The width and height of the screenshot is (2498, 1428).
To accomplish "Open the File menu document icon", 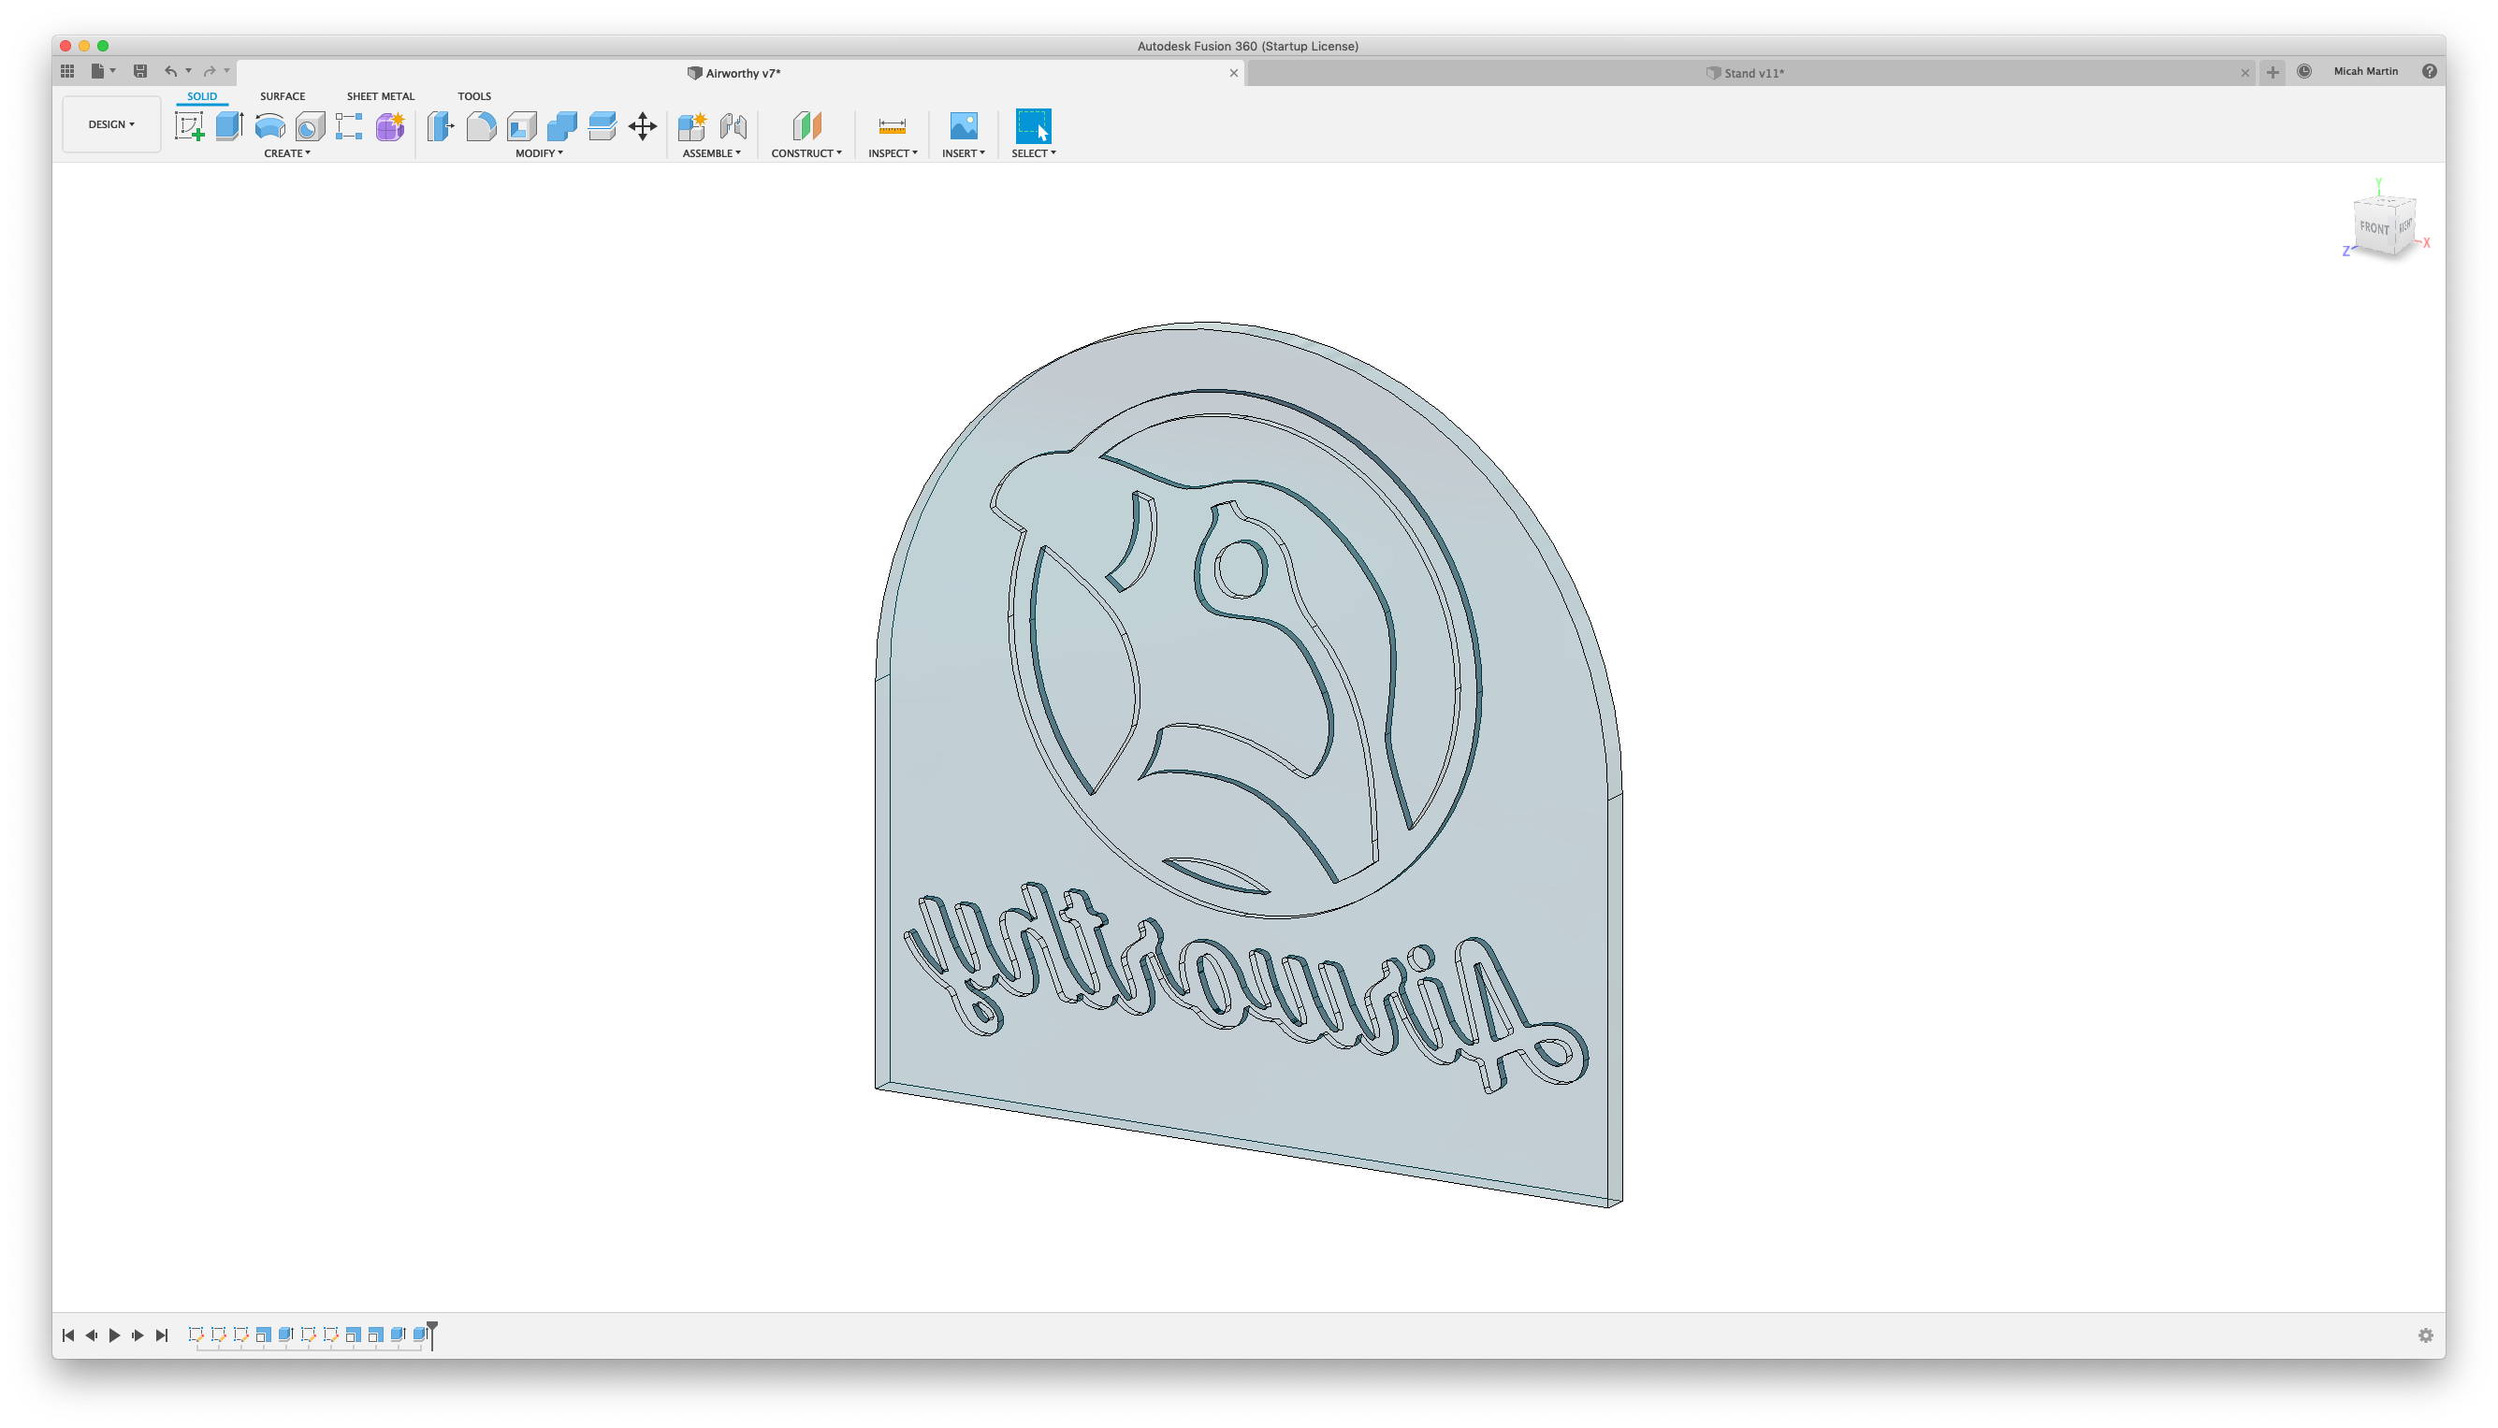I will pyautogui.click(x=97, y=71).
